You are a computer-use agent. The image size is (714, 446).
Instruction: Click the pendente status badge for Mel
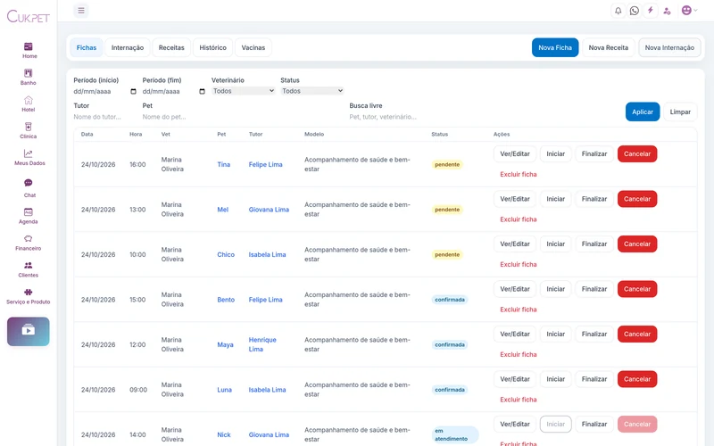coord(447,210)
